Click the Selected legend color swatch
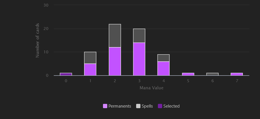 coord(160,106)
